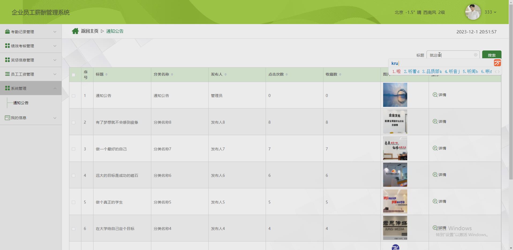Click the Sogou input method logo icon
This screenshot has height=250, width=513.
point(497,63)
